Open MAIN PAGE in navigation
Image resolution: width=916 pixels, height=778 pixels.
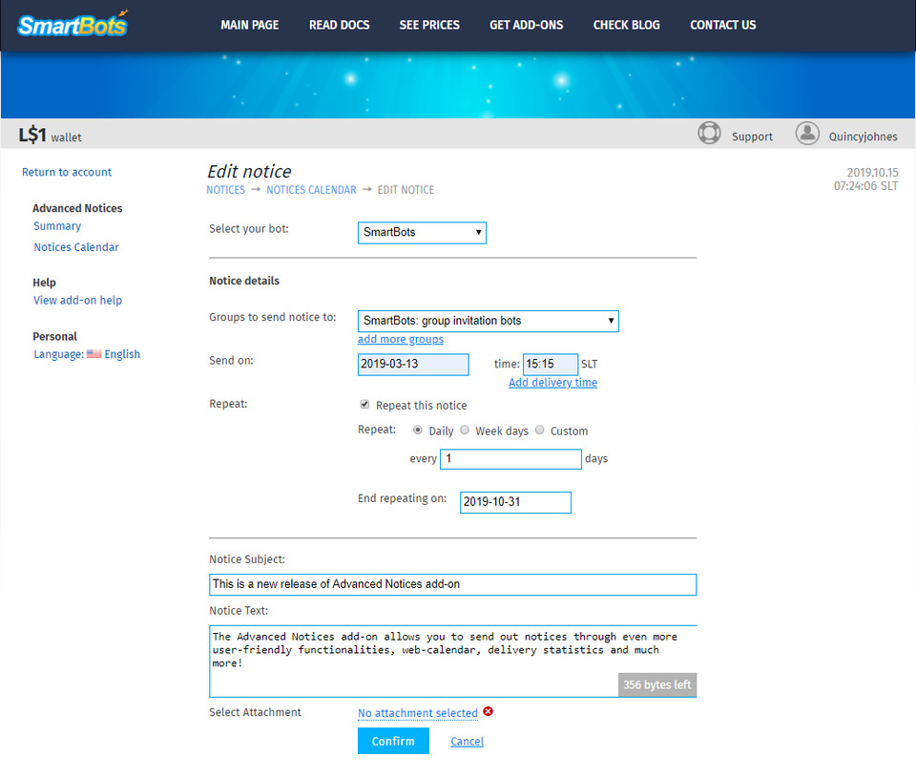(249, 25)
